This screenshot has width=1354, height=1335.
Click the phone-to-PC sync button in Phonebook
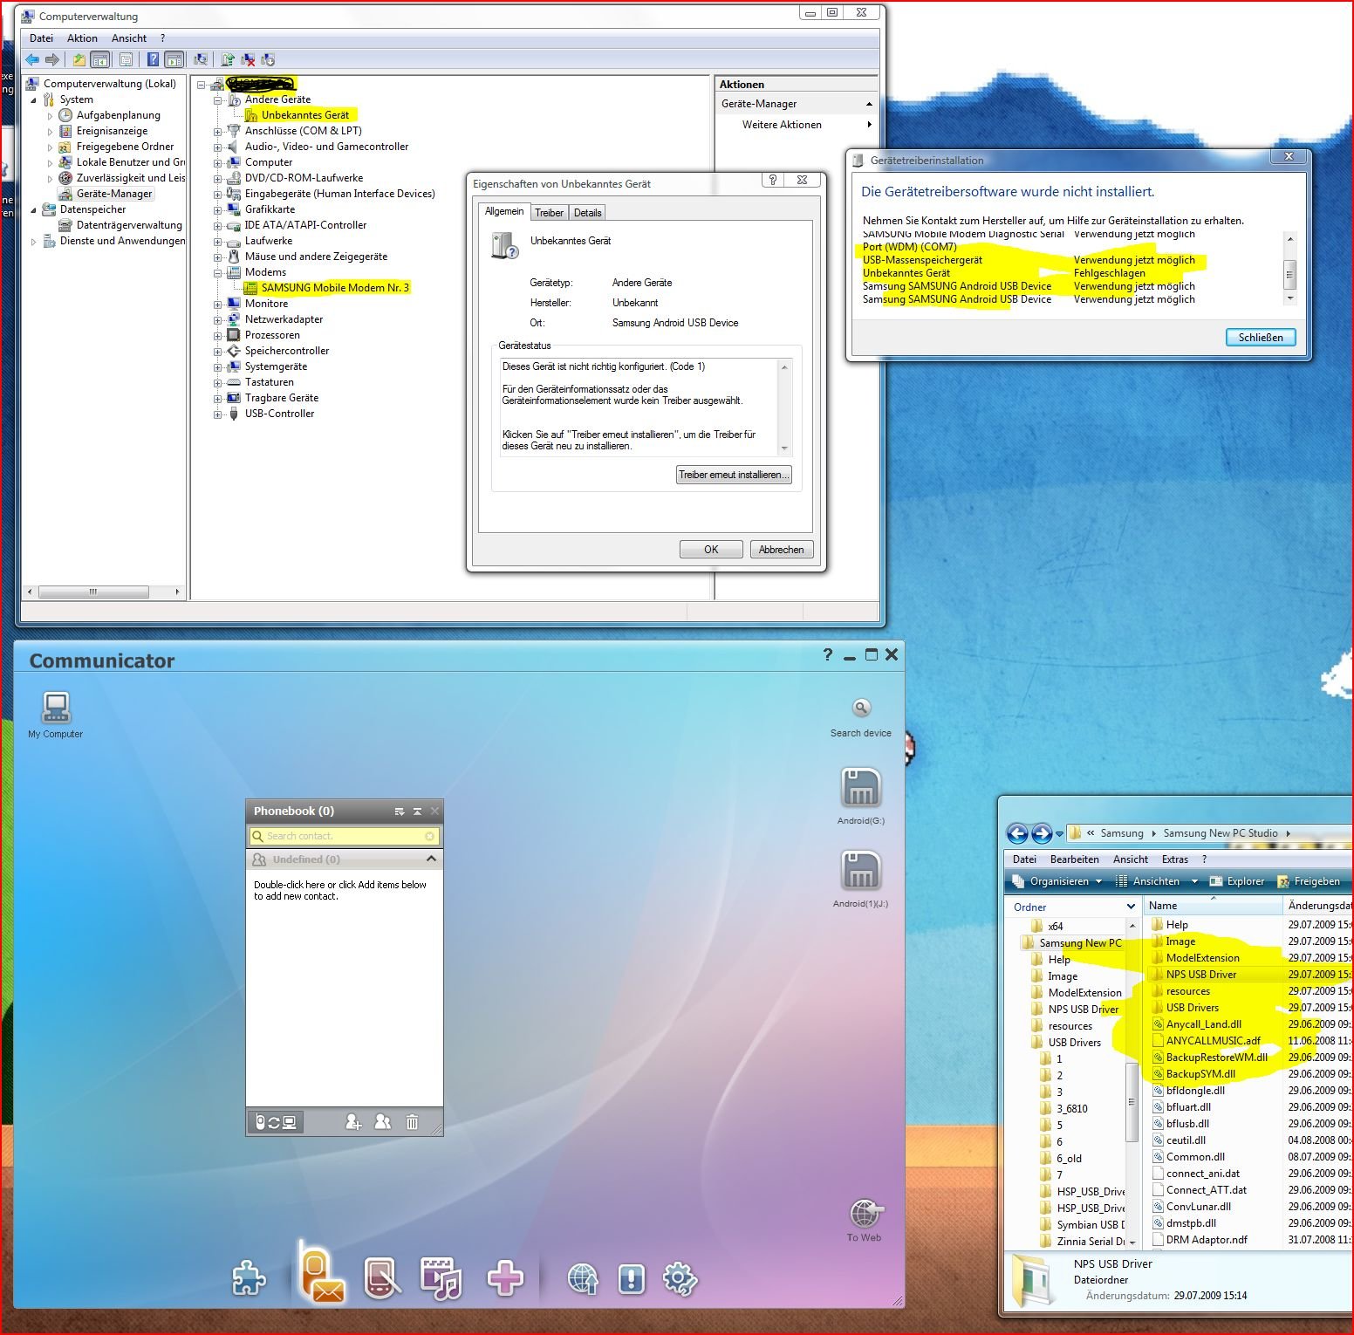pos(275,1122)
